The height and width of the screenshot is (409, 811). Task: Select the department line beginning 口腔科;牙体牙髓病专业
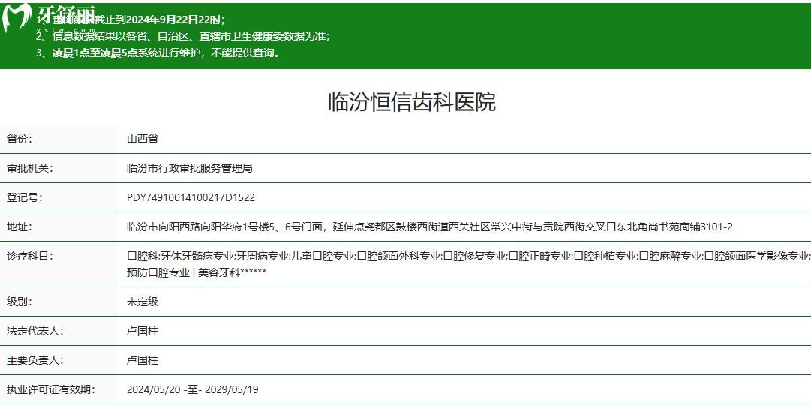pos(469,256)
